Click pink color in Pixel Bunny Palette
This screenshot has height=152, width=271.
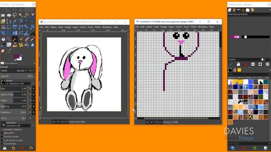coord(235,37)
